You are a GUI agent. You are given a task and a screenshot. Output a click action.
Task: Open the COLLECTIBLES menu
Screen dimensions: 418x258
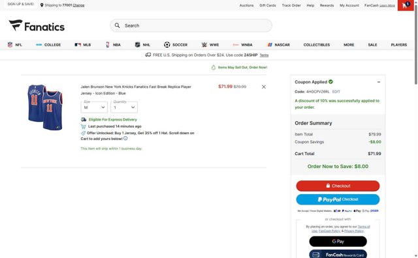click(x=316, y=45)
